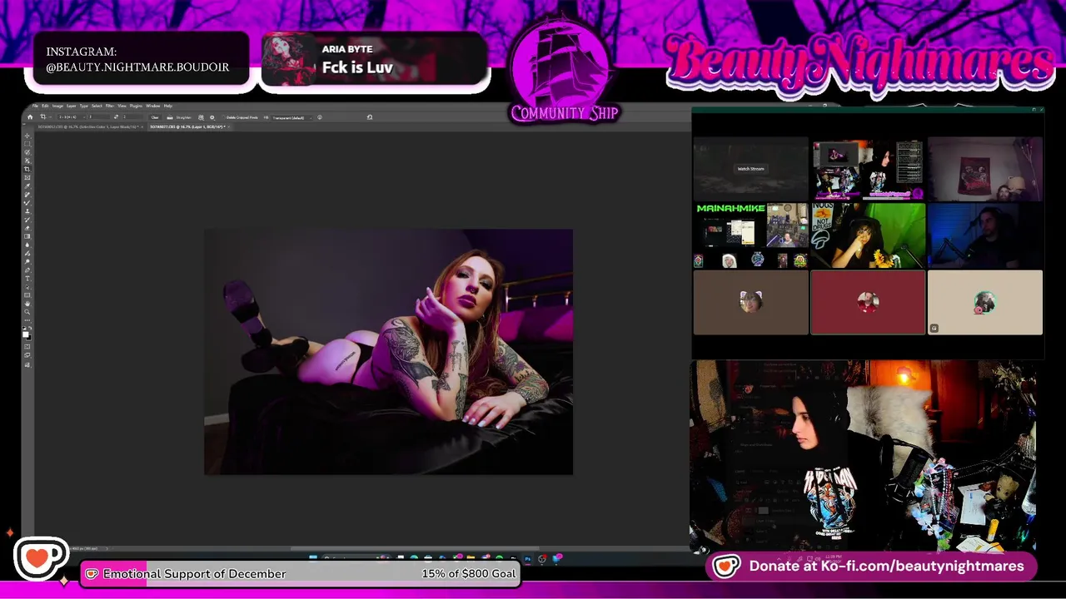Select the Crop tool in the toolbox
Viewport: 1066px width, 599px height.
coord(27,169)
